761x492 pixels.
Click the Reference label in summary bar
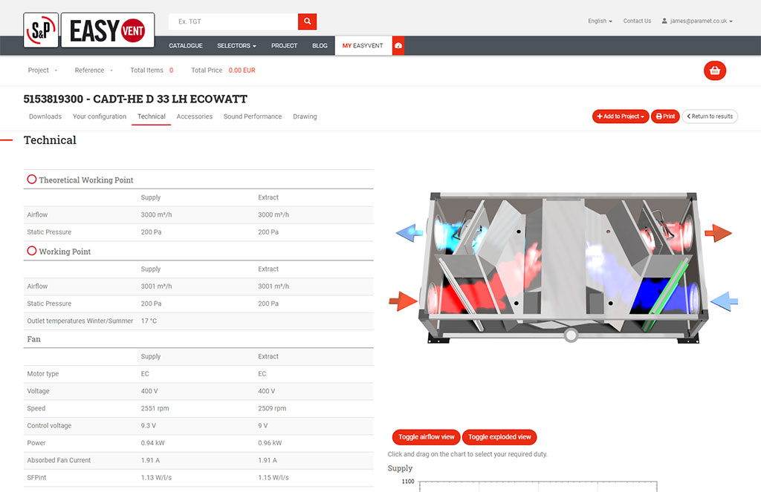tap(89, 70)
